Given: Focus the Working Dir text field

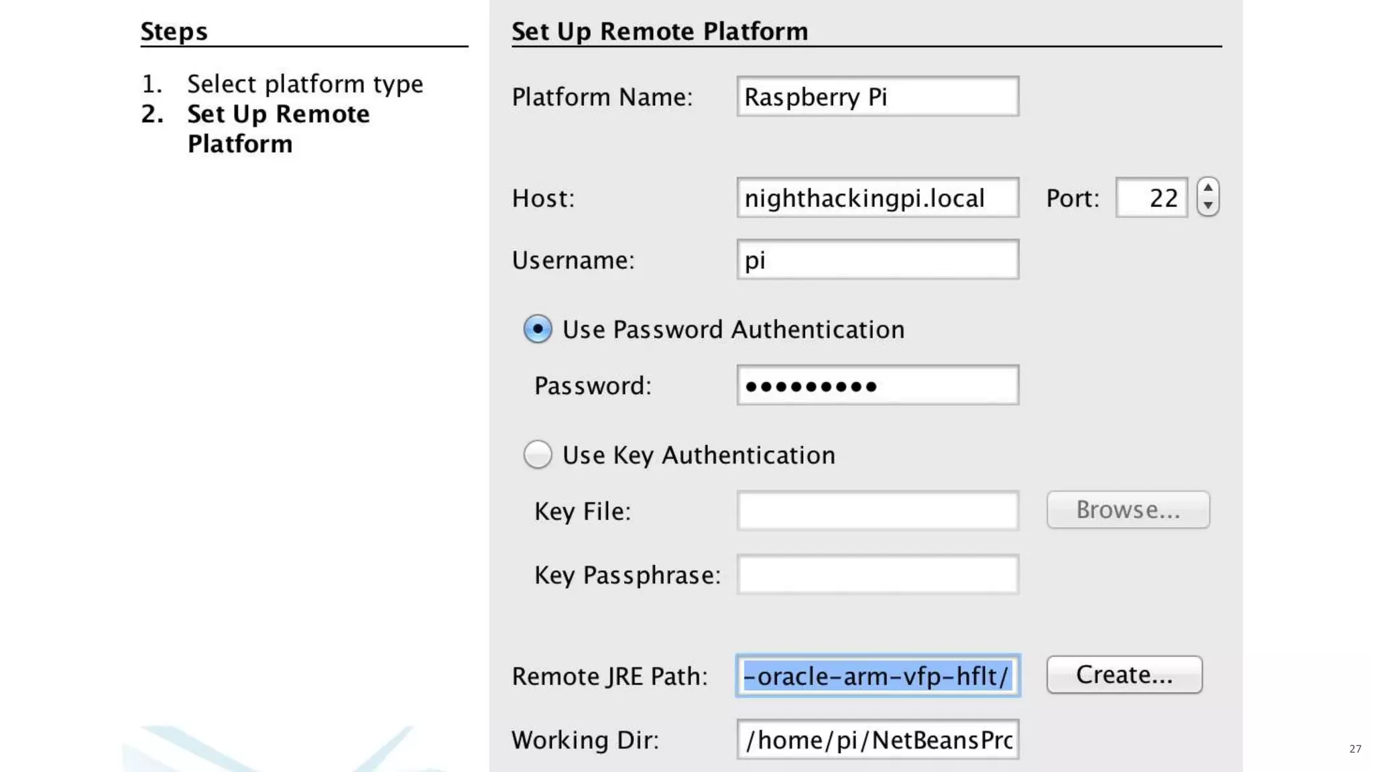Looking at the screenshot, I should pos(878,739).
